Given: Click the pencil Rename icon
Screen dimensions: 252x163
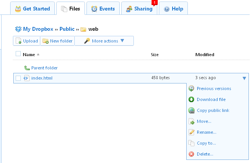Looking at the screenshot, I should [191, 132].
